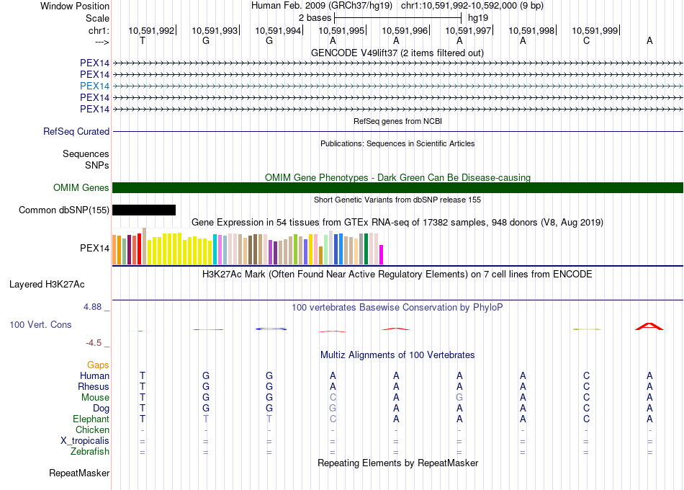Click the dark green OMIM Genes bar
Image resolution: width=684 pixels, height=490 pixels.
tap(397, 188)
